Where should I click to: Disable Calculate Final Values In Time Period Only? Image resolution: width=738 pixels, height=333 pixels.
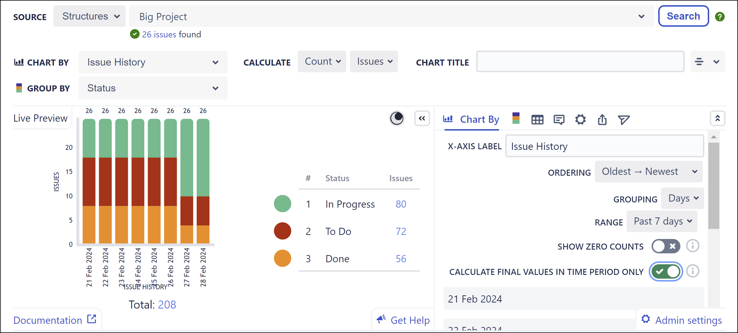[x=666, y=271]
